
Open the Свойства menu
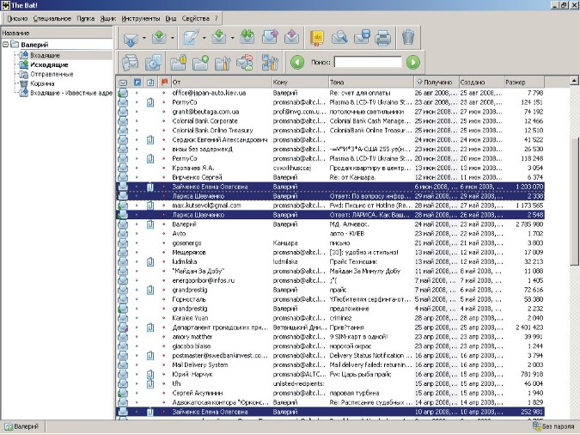pyautogui.click(x=195, y=19)
